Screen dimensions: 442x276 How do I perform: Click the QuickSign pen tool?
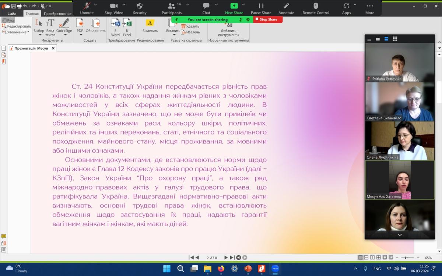(x=64, y=24)
